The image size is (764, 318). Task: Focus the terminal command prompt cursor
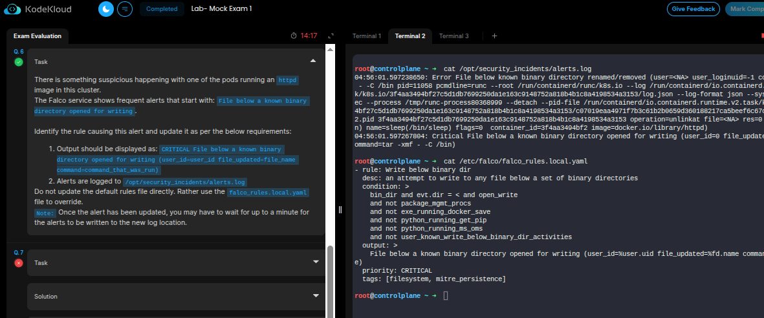(x=446, y=295)
